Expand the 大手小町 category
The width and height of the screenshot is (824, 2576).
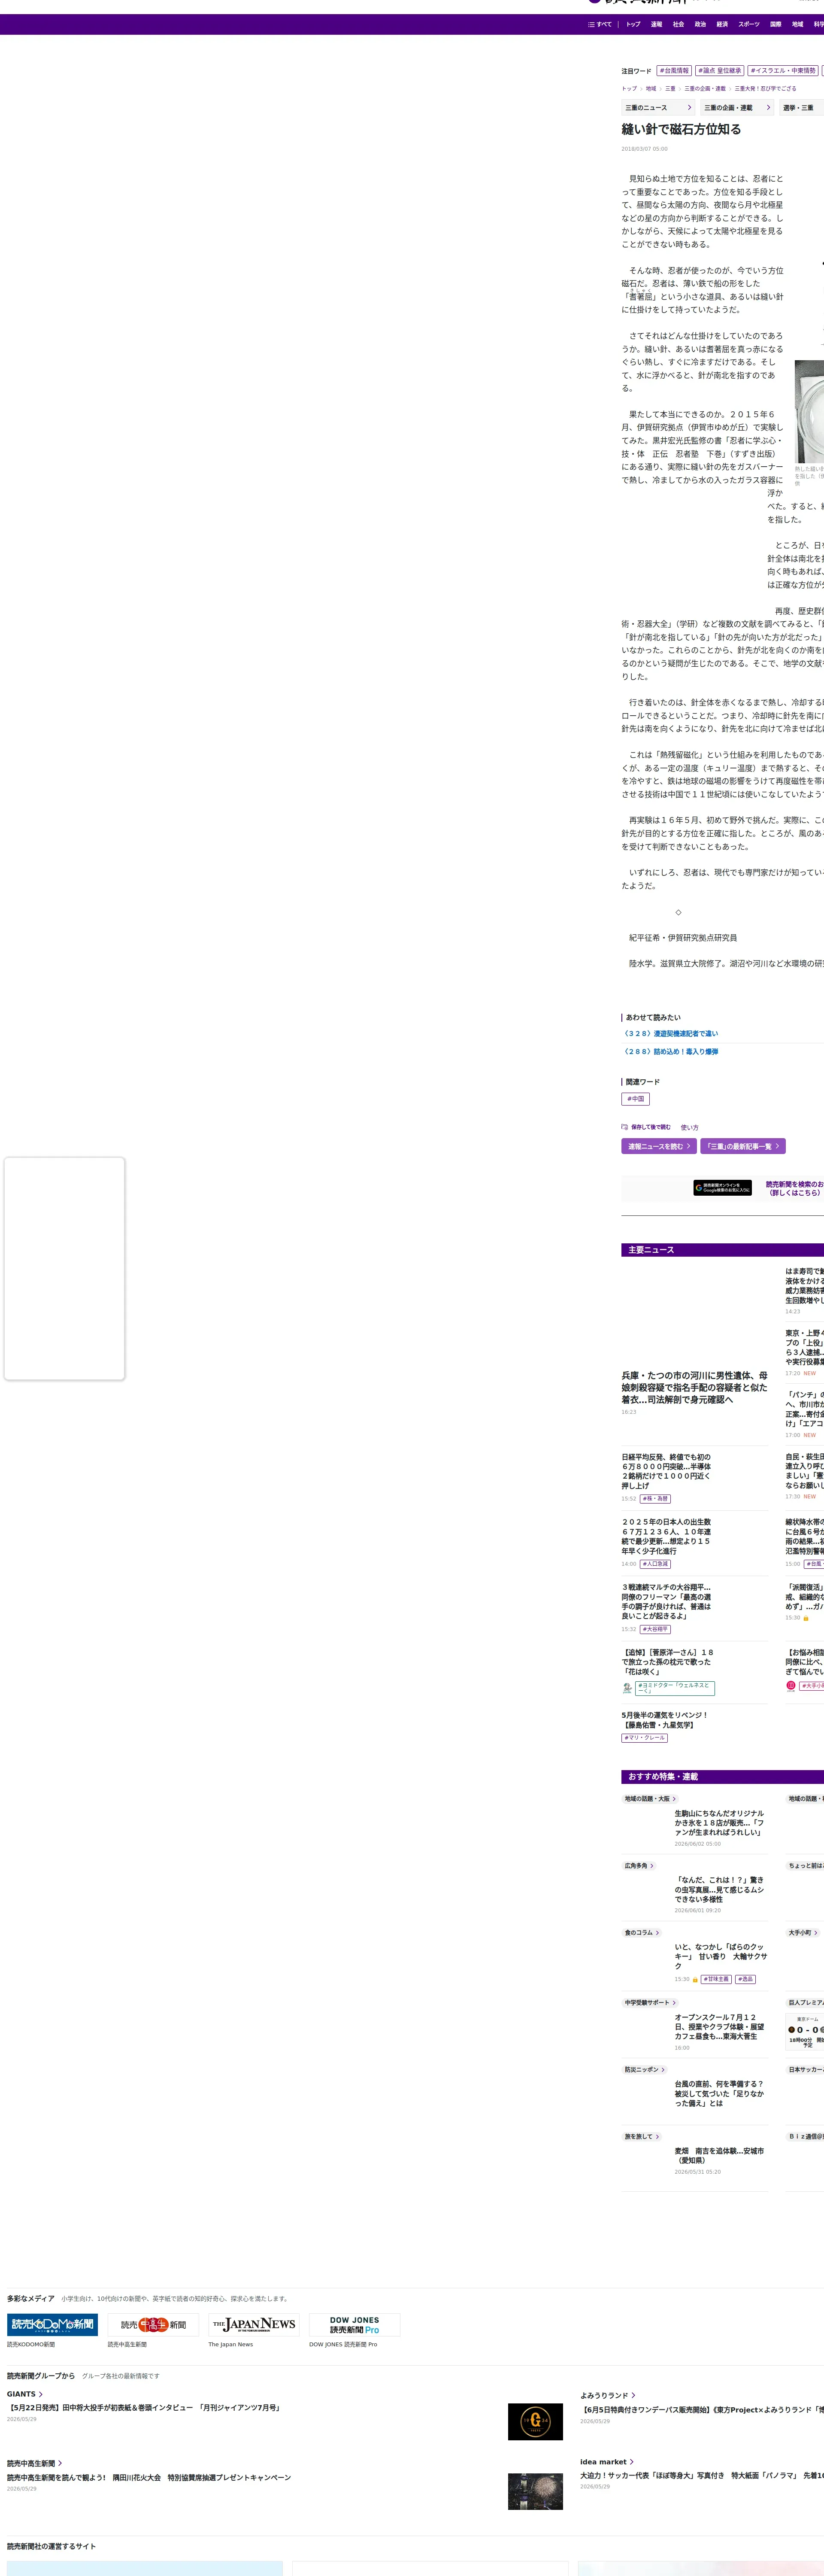click(803, 1933)
